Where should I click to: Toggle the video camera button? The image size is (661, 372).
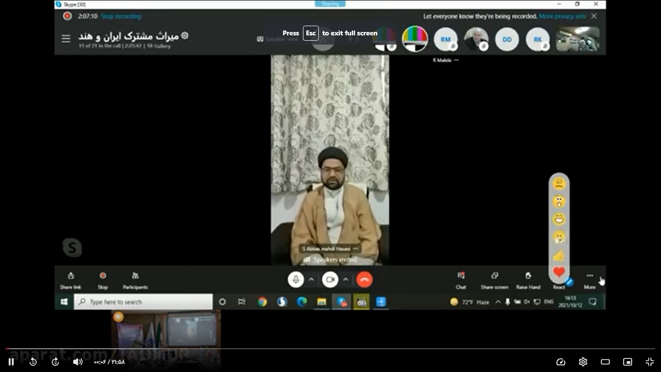[x=330, y=279]
